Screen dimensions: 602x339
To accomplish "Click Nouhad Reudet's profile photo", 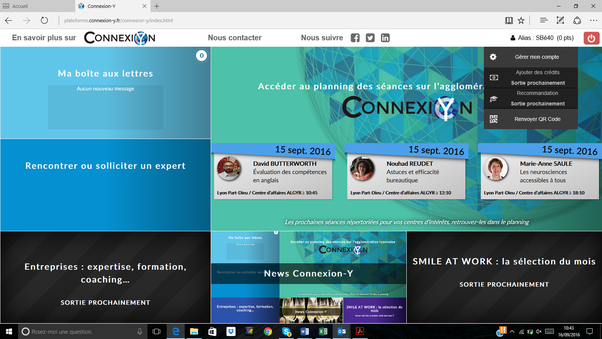I will coord(362,168).
